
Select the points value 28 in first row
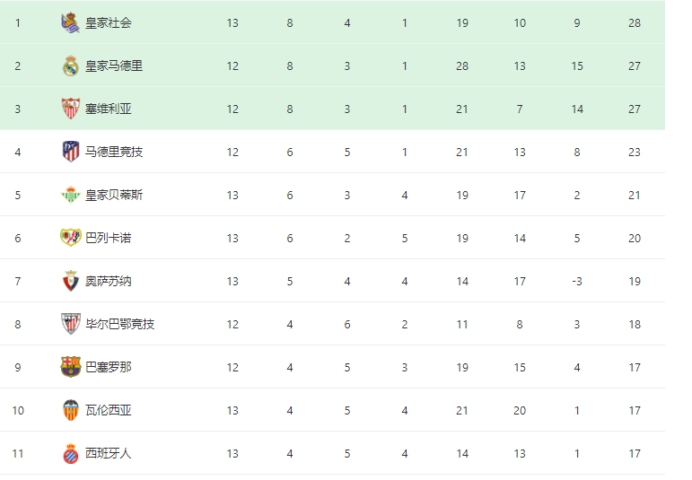(635, 23)
